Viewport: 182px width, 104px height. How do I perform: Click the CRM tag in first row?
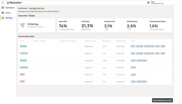tap(163, 46)
